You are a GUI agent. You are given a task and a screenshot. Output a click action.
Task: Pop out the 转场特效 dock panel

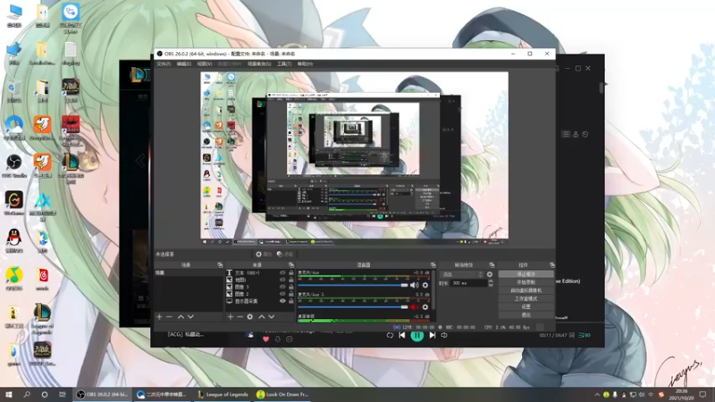pos(492,265)
